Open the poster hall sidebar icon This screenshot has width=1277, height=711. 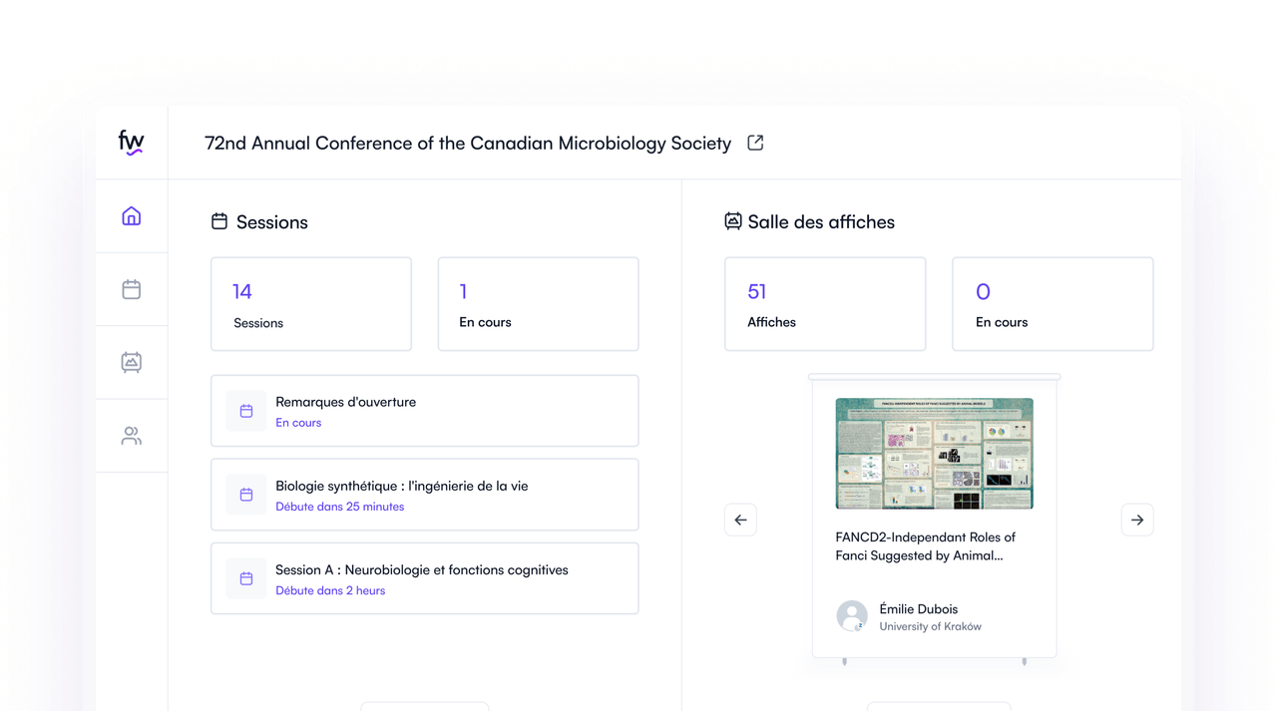pyautogui.click(x=131, y=362)
